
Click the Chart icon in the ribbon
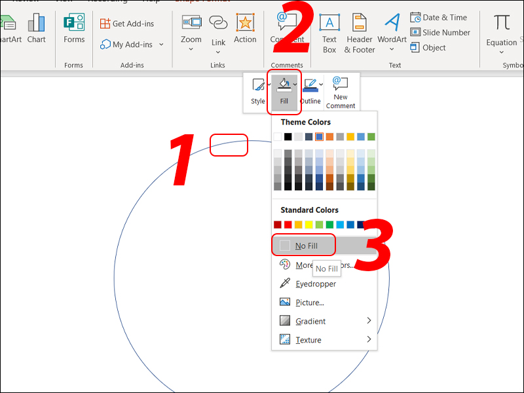tap(36, 29)
